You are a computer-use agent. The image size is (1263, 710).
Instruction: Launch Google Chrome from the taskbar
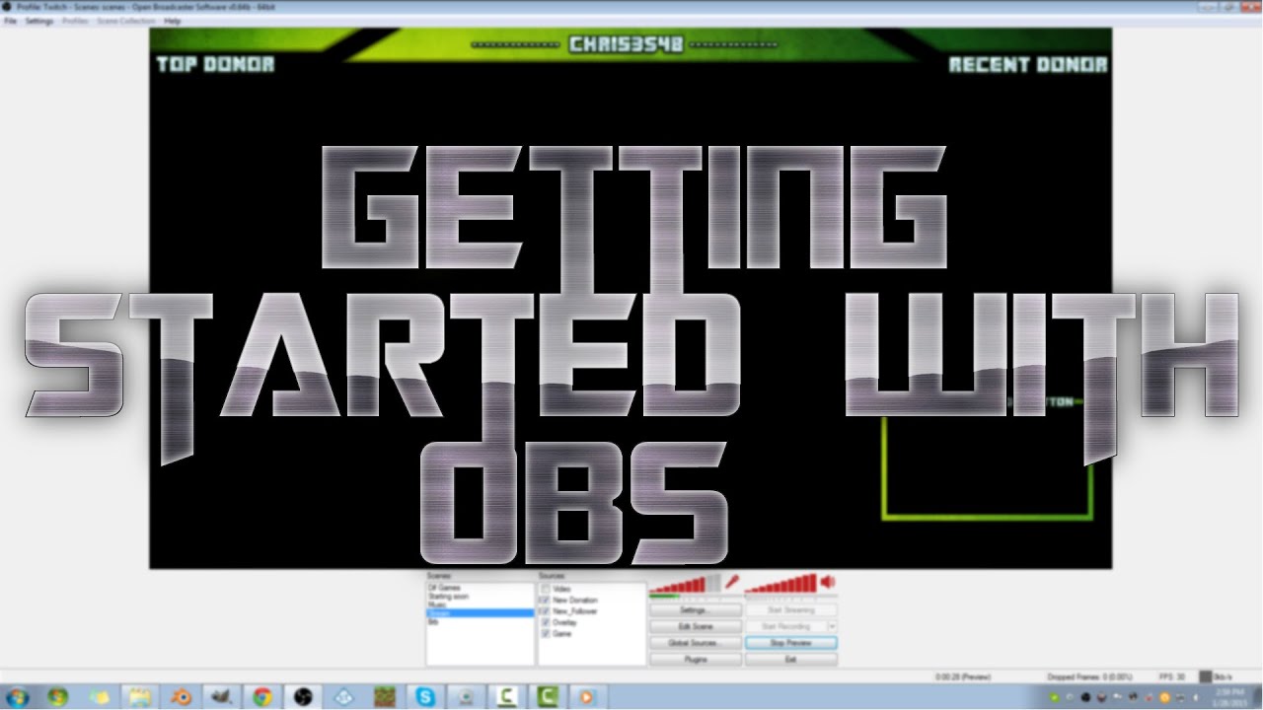point(261,697)
